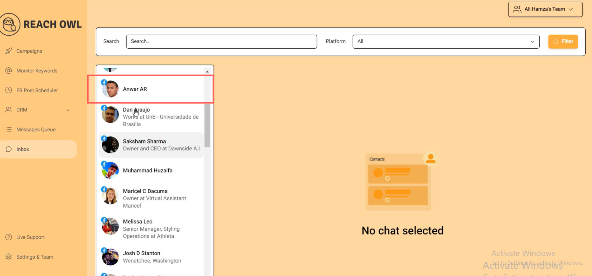Click Josh D Stanton's profile photo

pos(110,257)
